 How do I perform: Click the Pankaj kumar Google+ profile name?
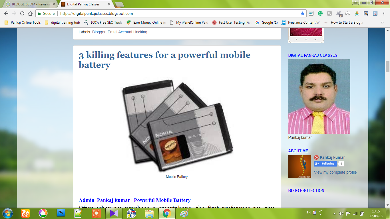tap(332, 157)
